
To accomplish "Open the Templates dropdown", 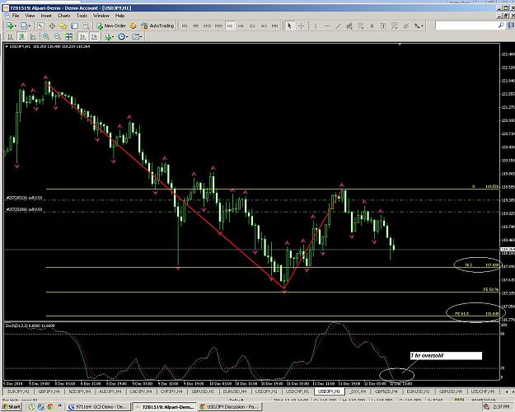I will pyautogui.click(x=137, y=37).
